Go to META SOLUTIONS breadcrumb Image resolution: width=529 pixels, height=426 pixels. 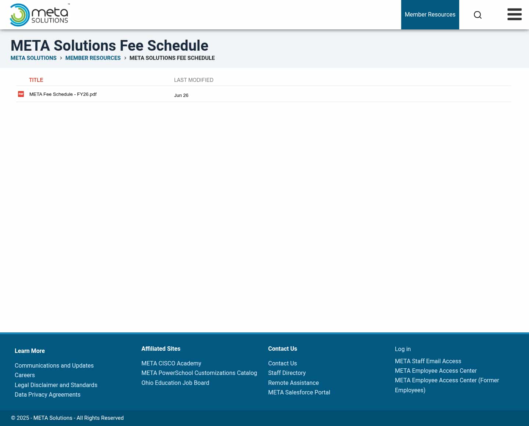click(x=33, y=58)
